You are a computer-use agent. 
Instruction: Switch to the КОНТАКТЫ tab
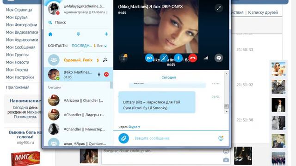[x=57, y=46]
